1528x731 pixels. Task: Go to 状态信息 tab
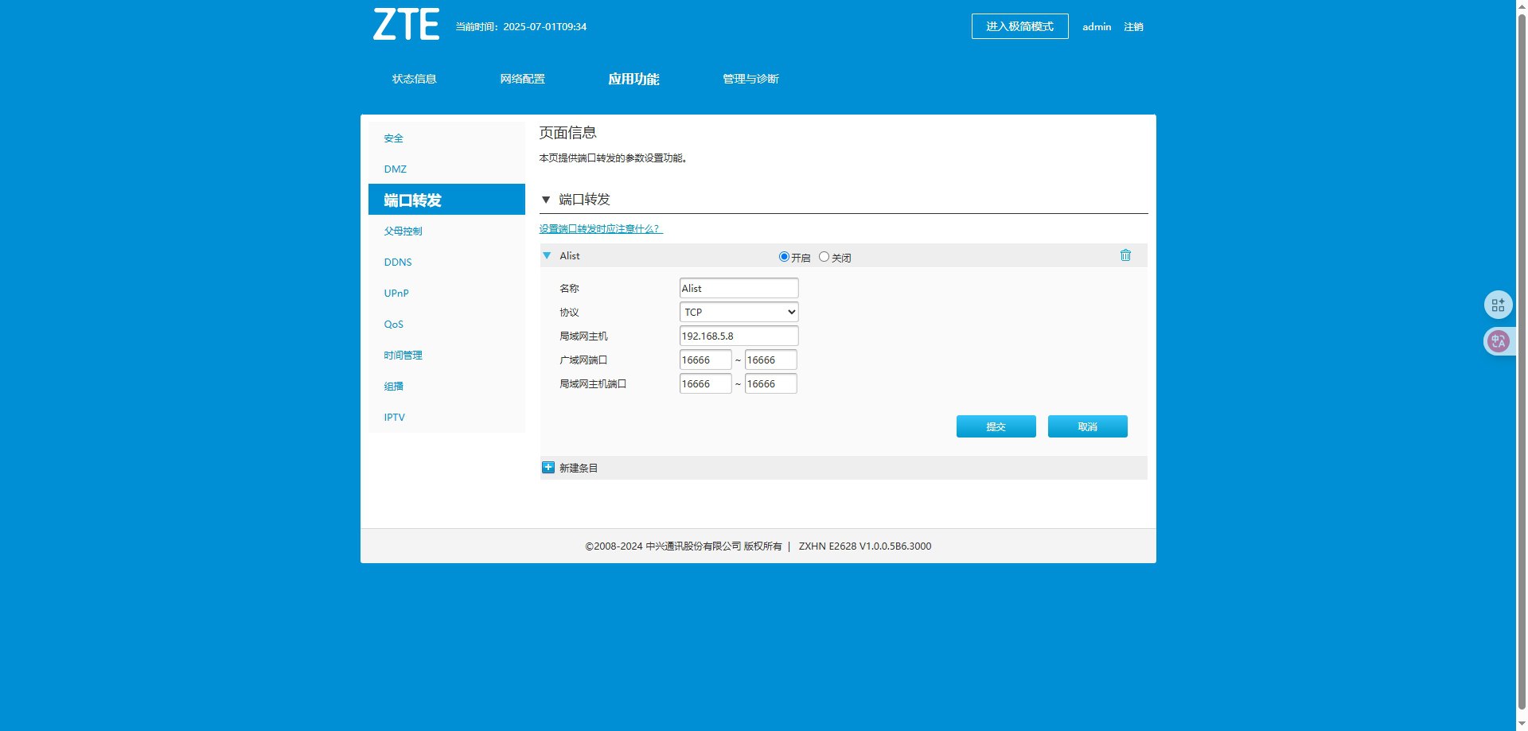414,79
